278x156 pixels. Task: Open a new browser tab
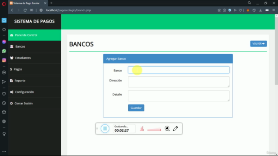tap(51, 3)
